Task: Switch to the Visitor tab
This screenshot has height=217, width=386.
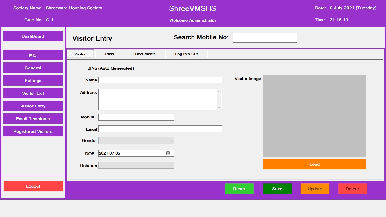Action: 80,54
